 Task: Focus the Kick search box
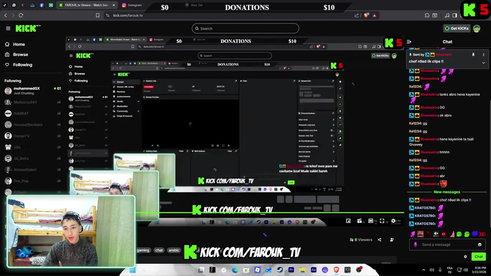coord(245,28)
